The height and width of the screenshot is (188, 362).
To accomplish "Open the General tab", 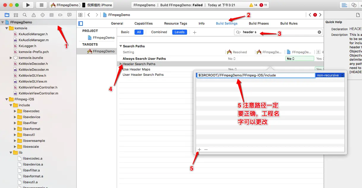I will coord(117,23).
